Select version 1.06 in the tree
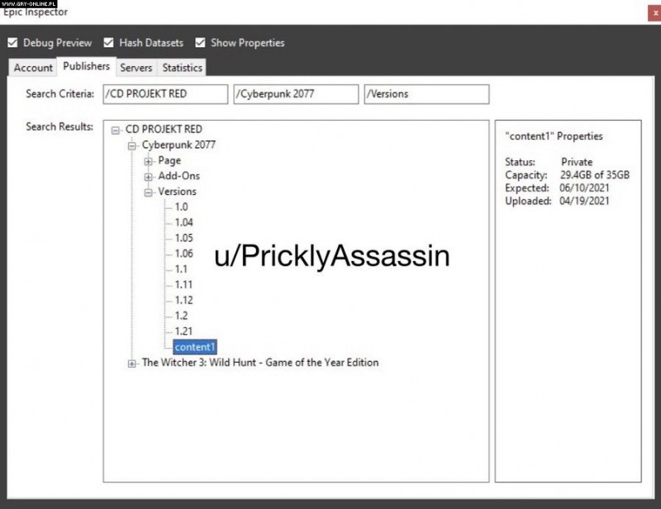The width and height of the screenshot is (661, 509). 183,254
